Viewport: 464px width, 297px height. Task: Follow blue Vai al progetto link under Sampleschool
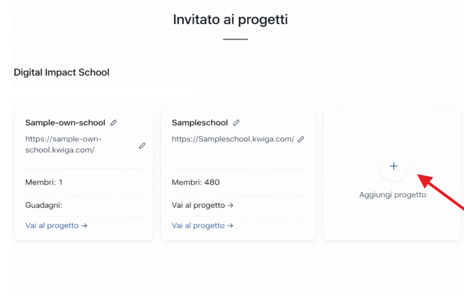pos(203,226)
